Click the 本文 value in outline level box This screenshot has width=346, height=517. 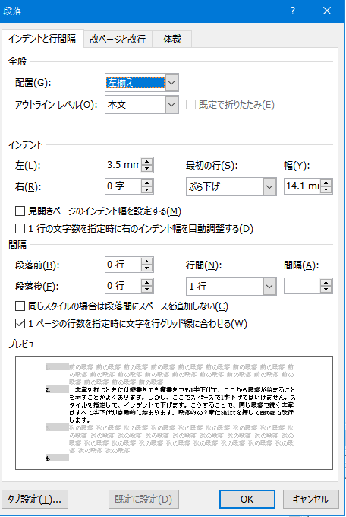(x=117, y=105)
